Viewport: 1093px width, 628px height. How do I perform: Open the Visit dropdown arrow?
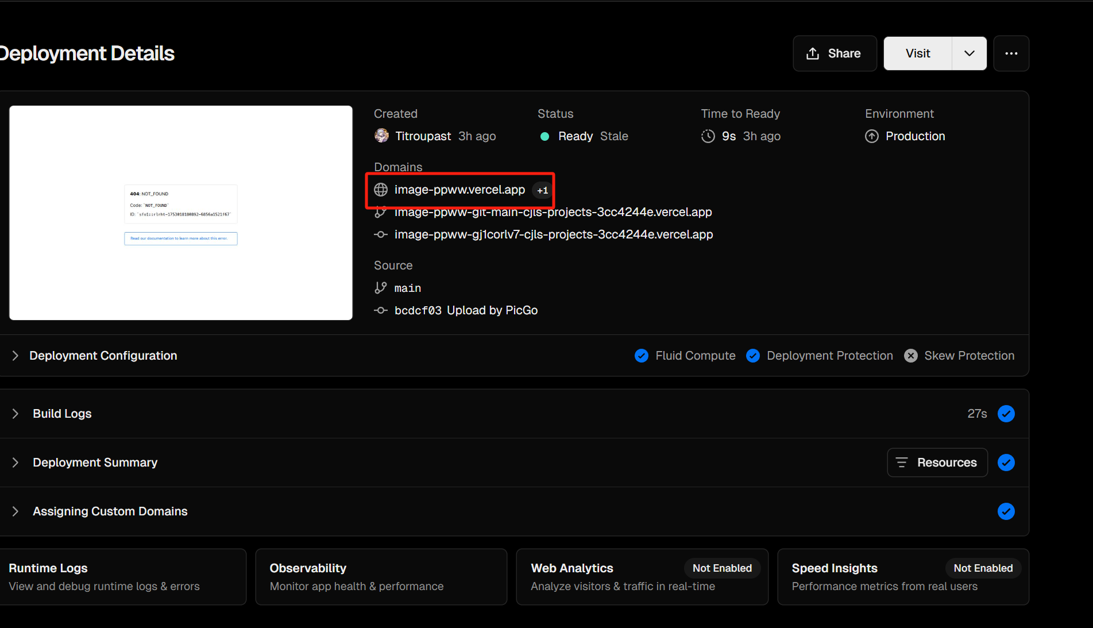[x=970, y=53]
